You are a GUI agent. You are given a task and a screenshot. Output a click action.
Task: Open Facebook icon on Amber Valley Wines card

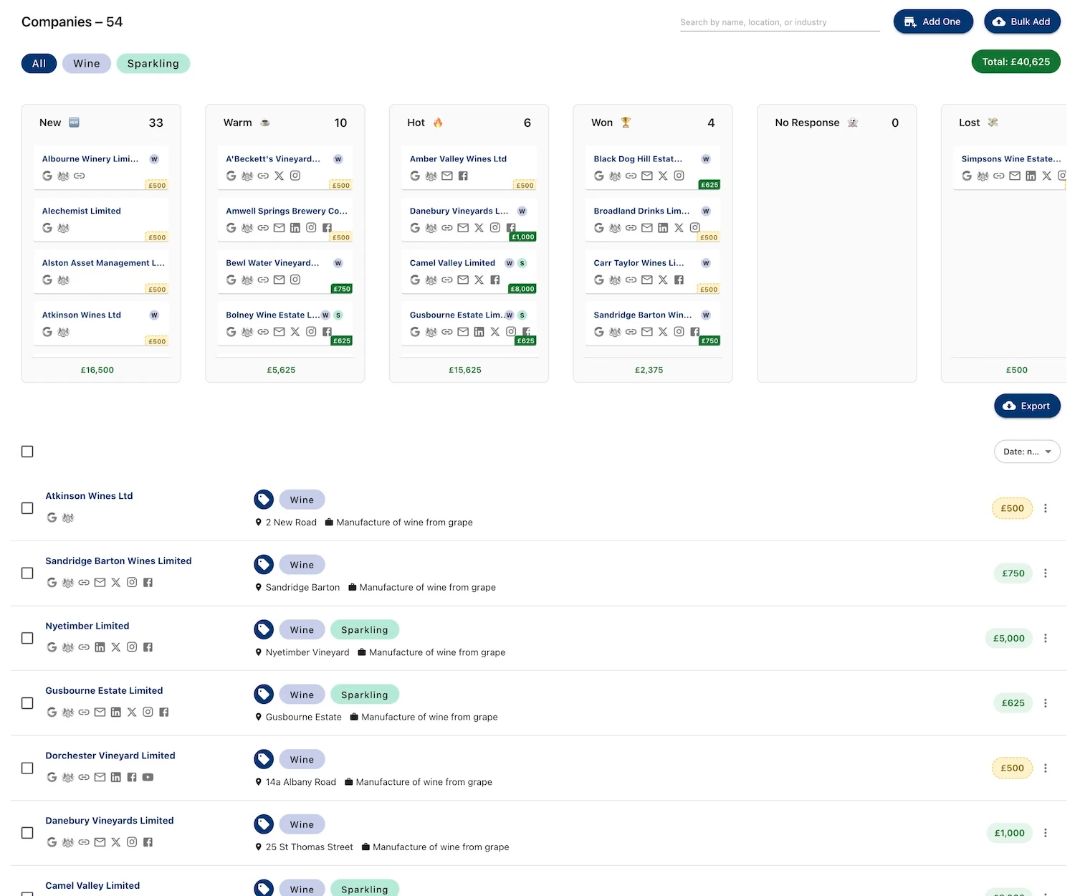[x=463, y=176]
